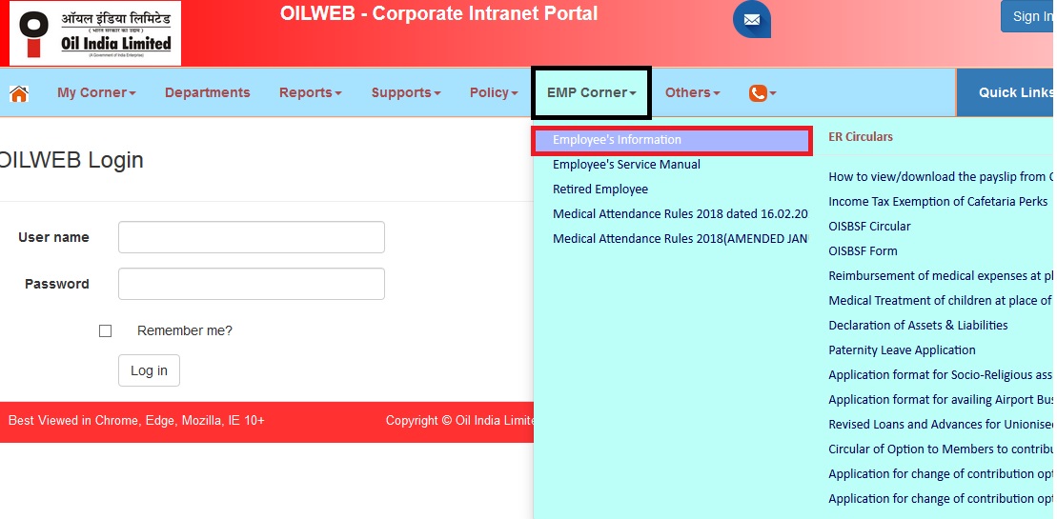This screenshot has width=1057, height=519.
Task: Open the Reports dropdown menu
Action: pyautogui.click(x=310, y=93)
